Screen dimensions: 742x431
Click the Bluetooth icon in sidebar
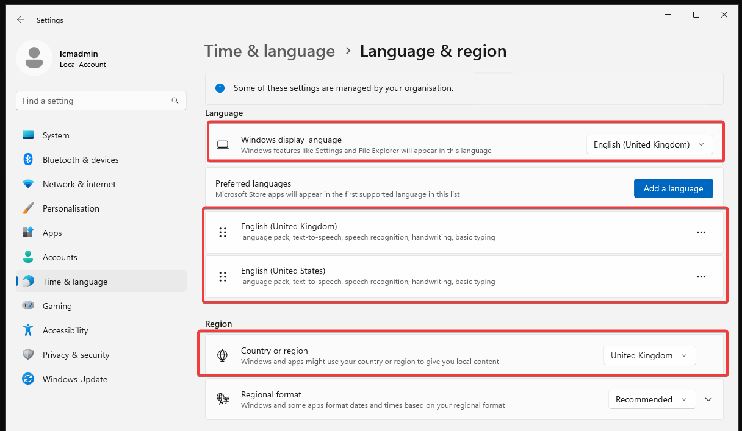click(28, 160)
